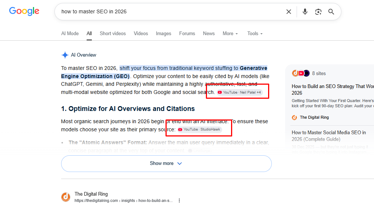Open YouTube StudioHawk citation chip
Image resolution: width=374 pixels, height=206 pixels.
coord(200,129)
